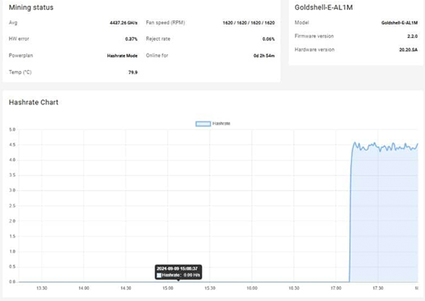Viewport: 425px width, 301px height.
Task: Click the Hardware version value
Action: point(408,50)
